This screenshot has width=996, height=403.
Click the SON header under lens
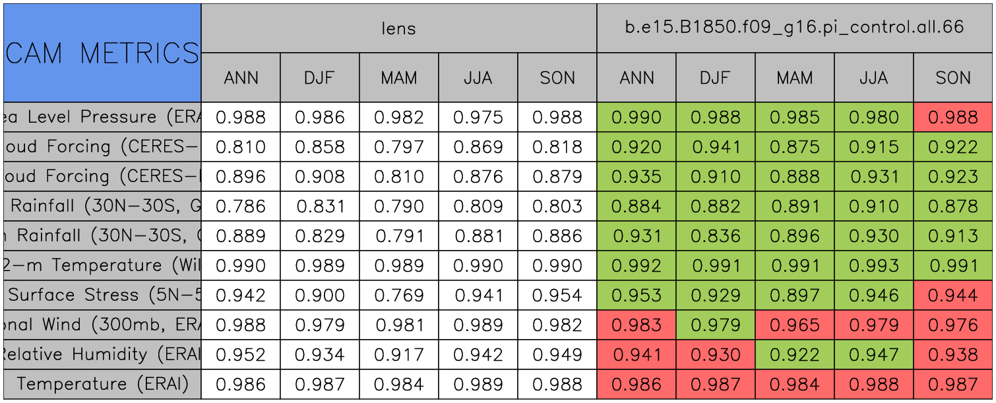click(557, 78)
